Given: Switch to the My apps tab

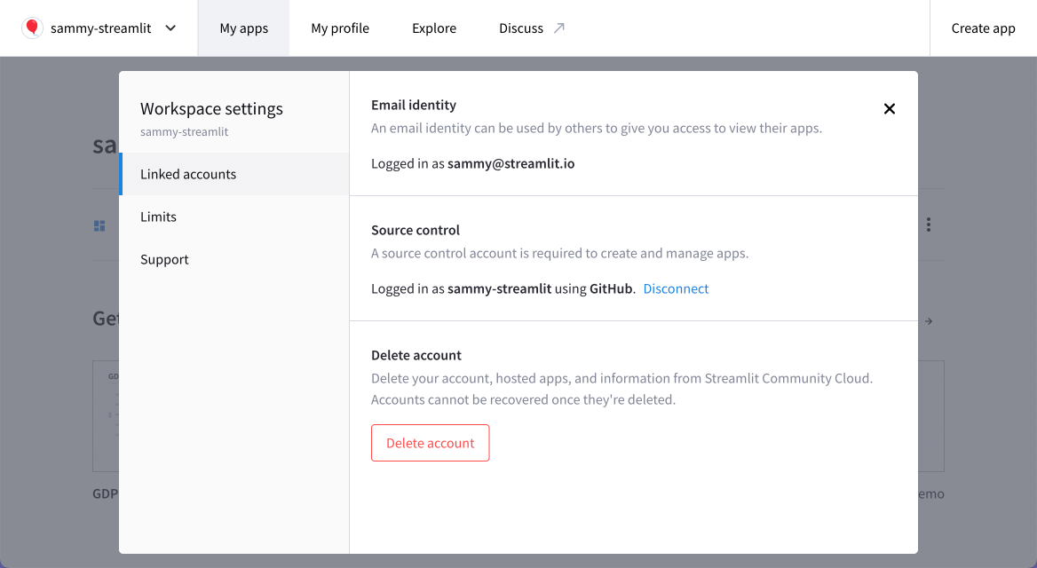Looking at the screenshot, I should tap(243, 28).
